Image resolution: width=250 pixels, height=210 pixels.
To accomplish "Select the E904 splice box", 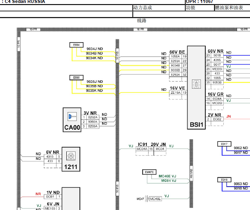I will coord(76,45).
